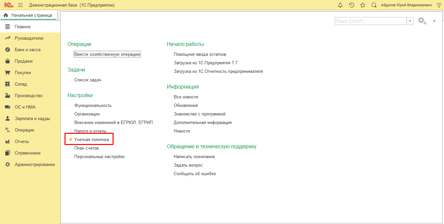Click the 1C logo icon
Image resolution: width=444 pixels, height=224 pixels.
(8, 5)
